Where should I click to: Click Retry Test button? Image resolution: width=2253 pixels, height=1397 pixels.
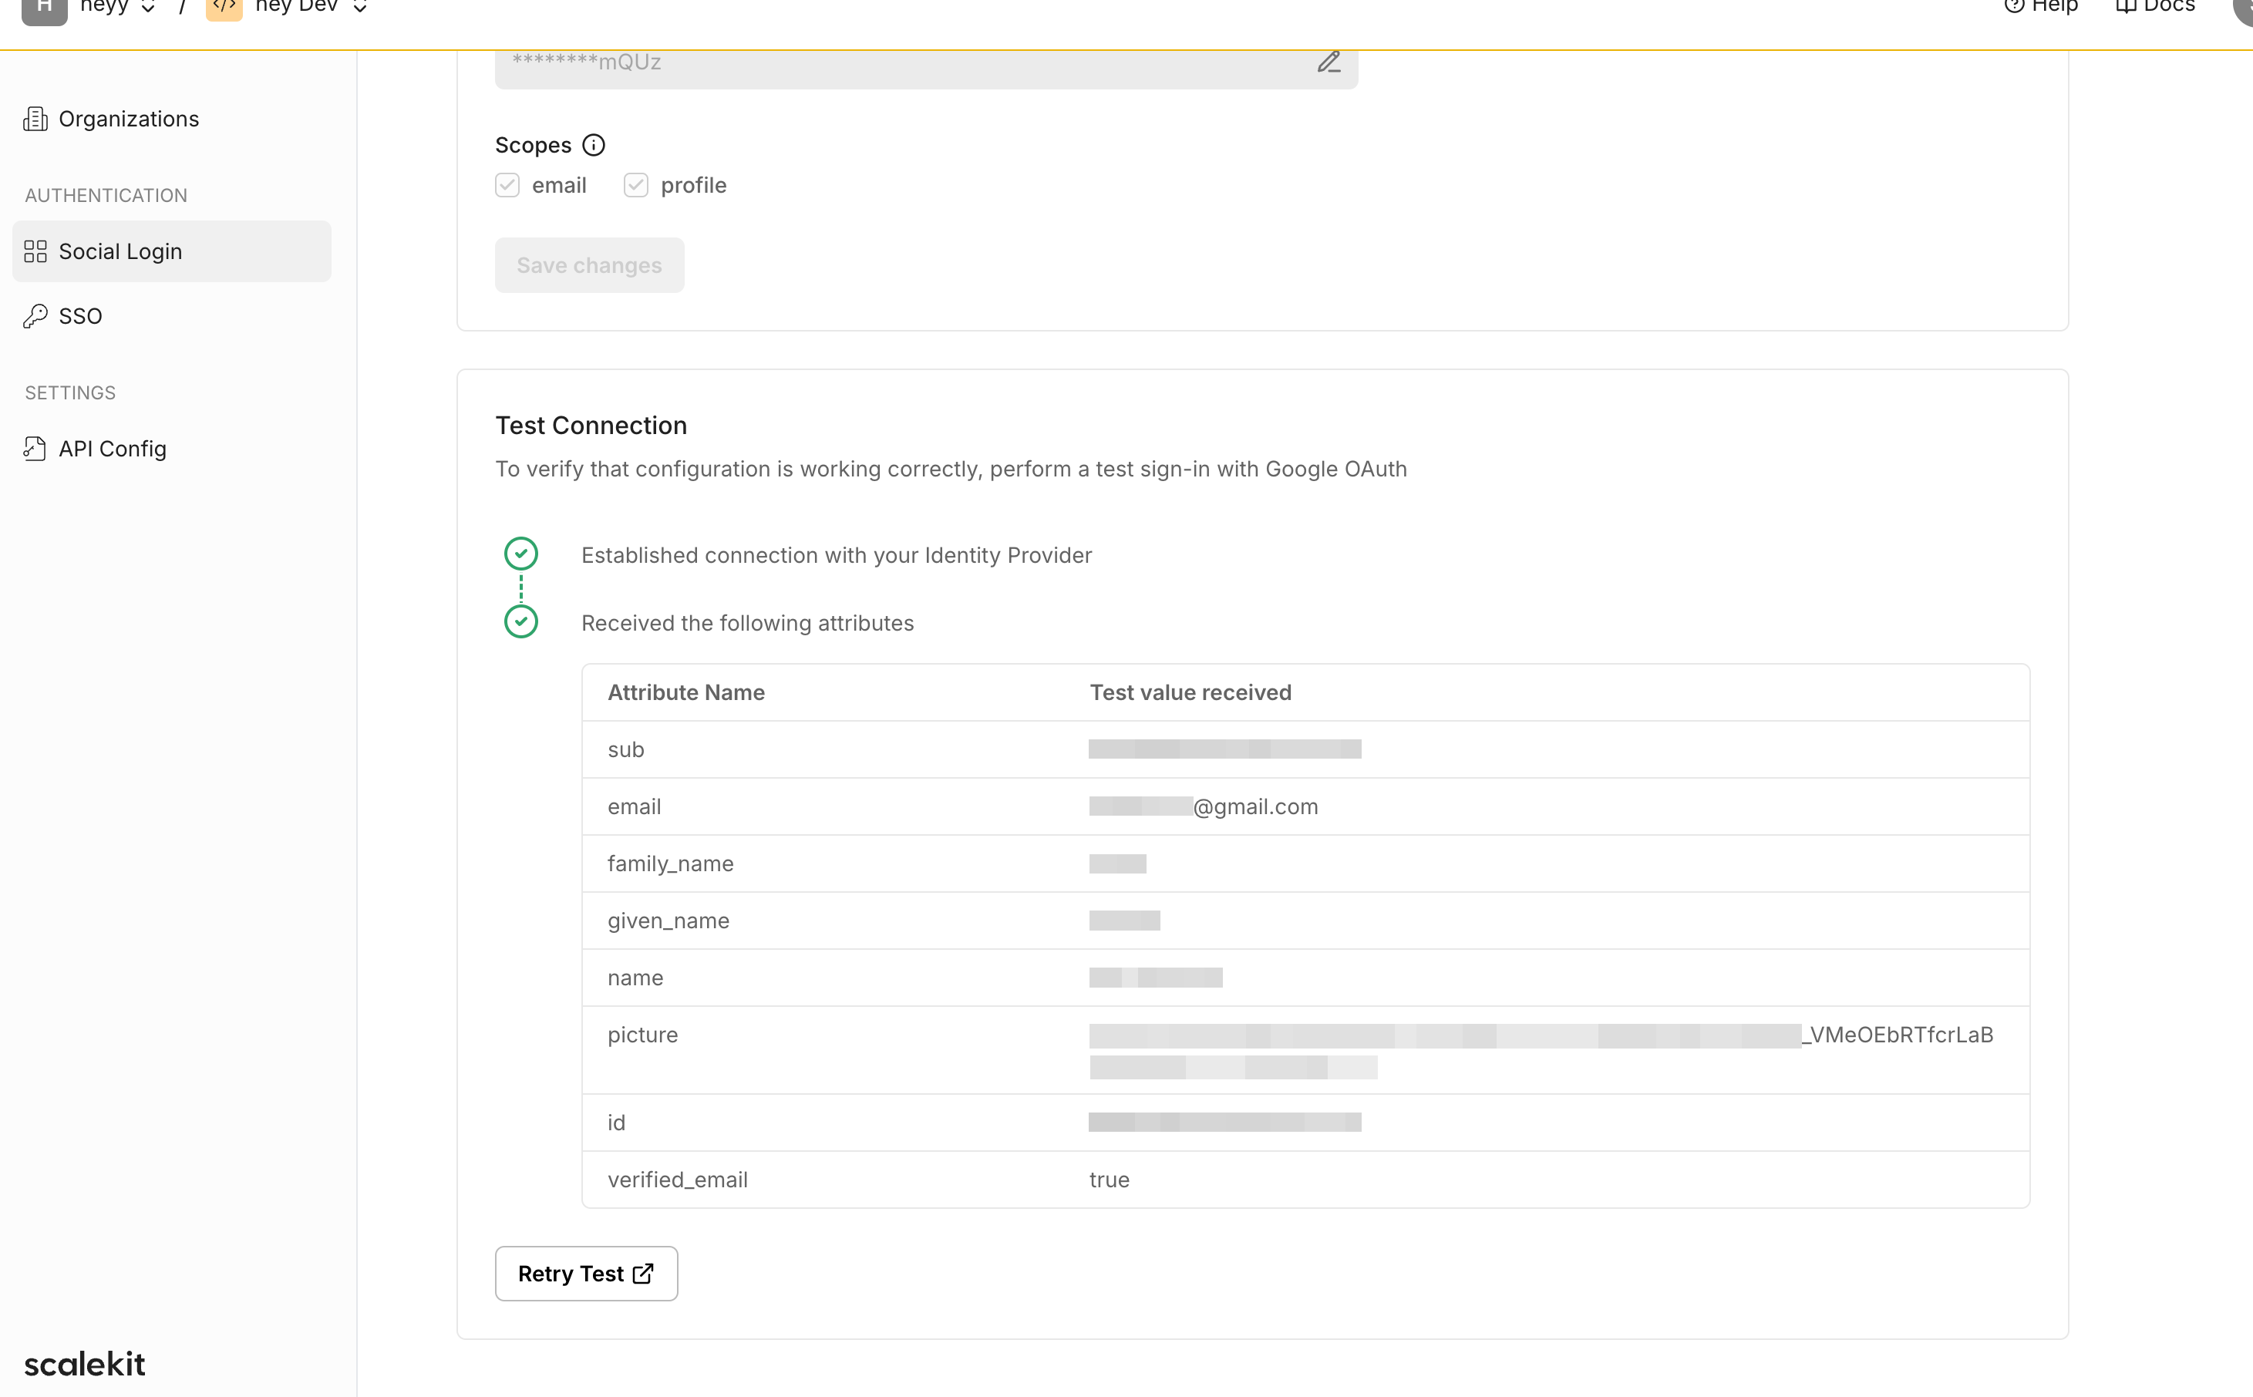[x=586, y=1273]
